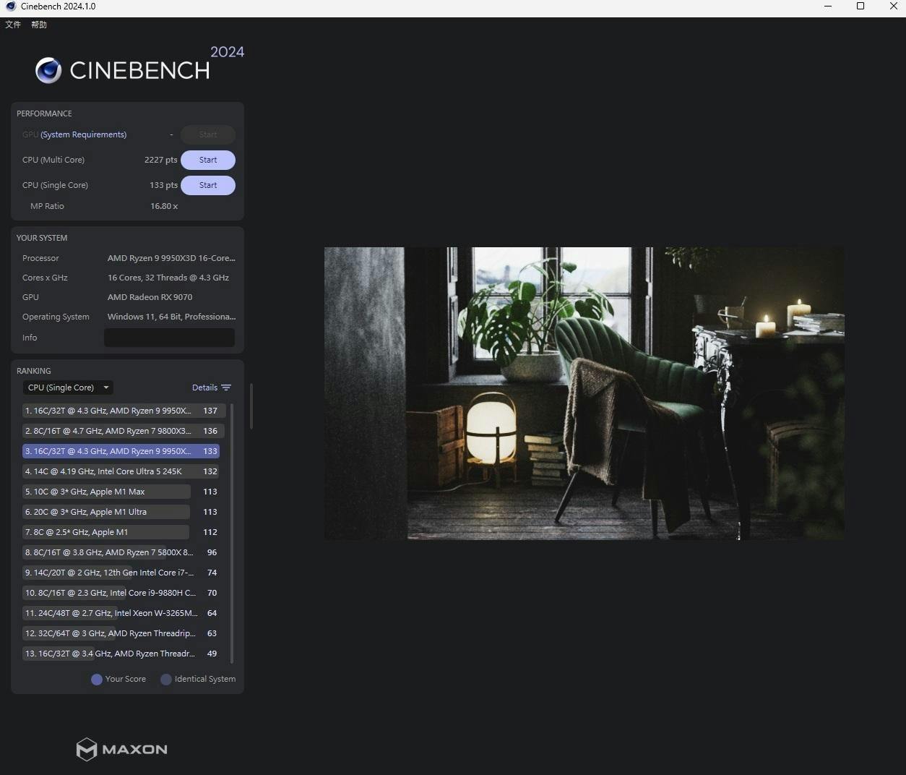Select Intel Core i9-9880H ranking row

click(x=121, y=593)
